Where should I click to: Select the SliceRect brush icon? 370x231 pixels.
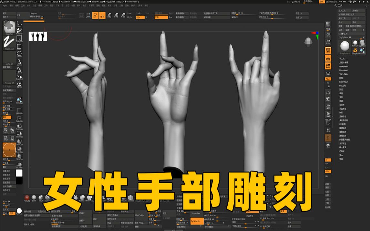[19, 165]
